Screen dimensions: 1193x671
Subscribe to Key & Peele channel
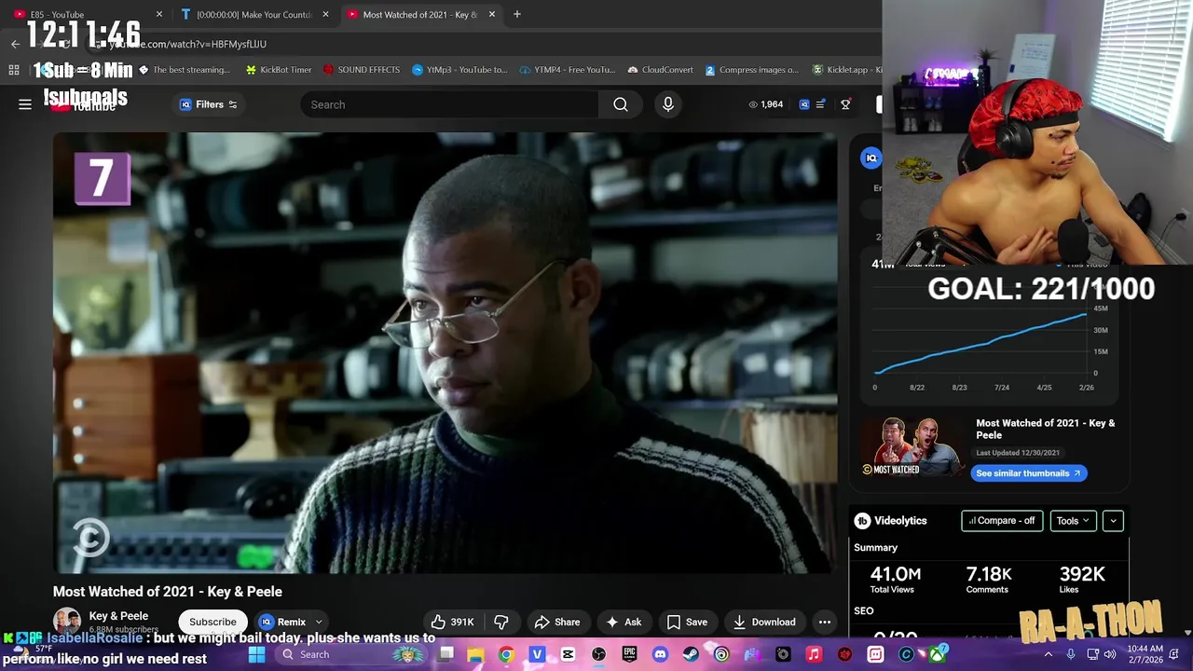pyautogui.click(x=213, y=622)
